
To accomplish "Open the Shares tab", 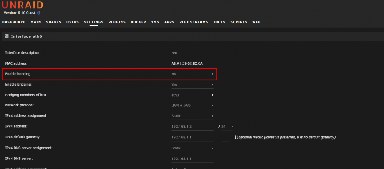I will [x=54, y=22].
